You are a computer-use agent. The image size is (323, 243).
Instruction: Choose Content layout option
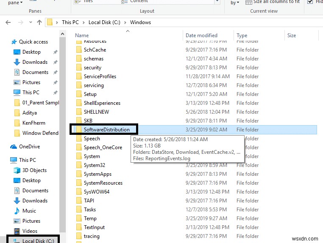(135, 1)
